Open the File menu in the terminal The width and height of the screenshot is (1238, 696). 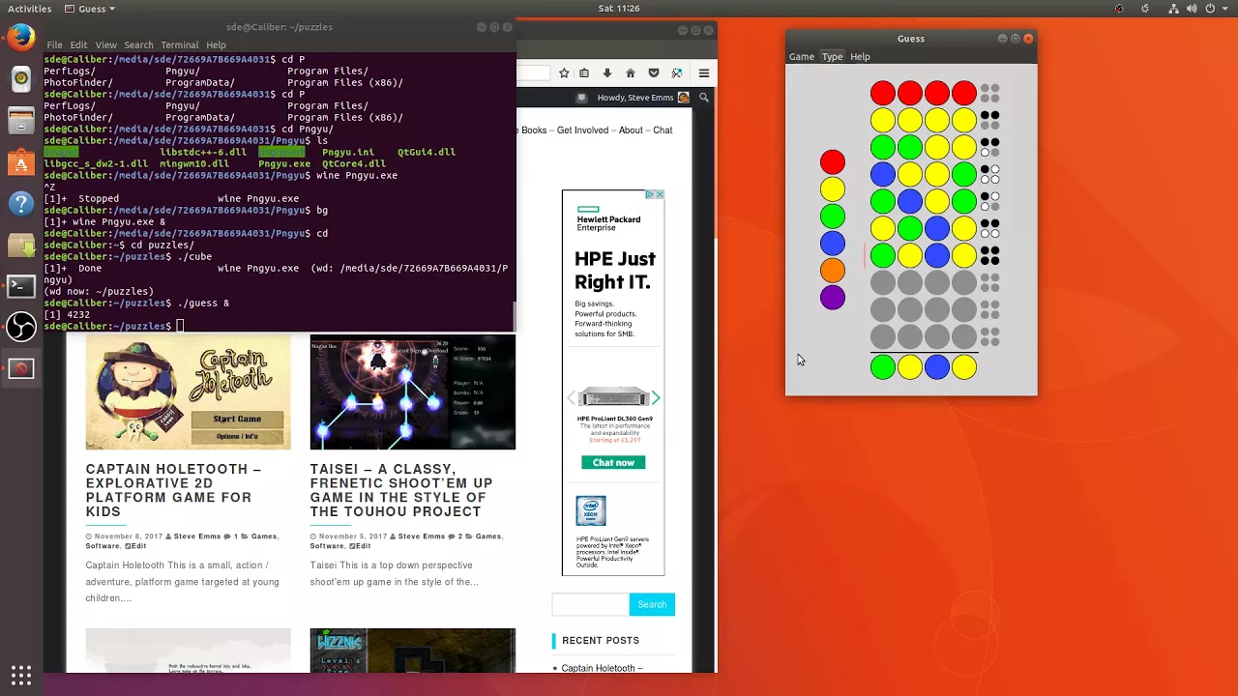[x=54, y=44]
